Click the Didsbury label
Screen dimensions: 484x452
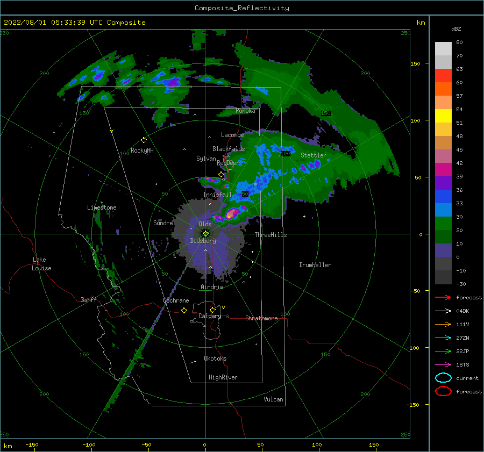point(203,241)
